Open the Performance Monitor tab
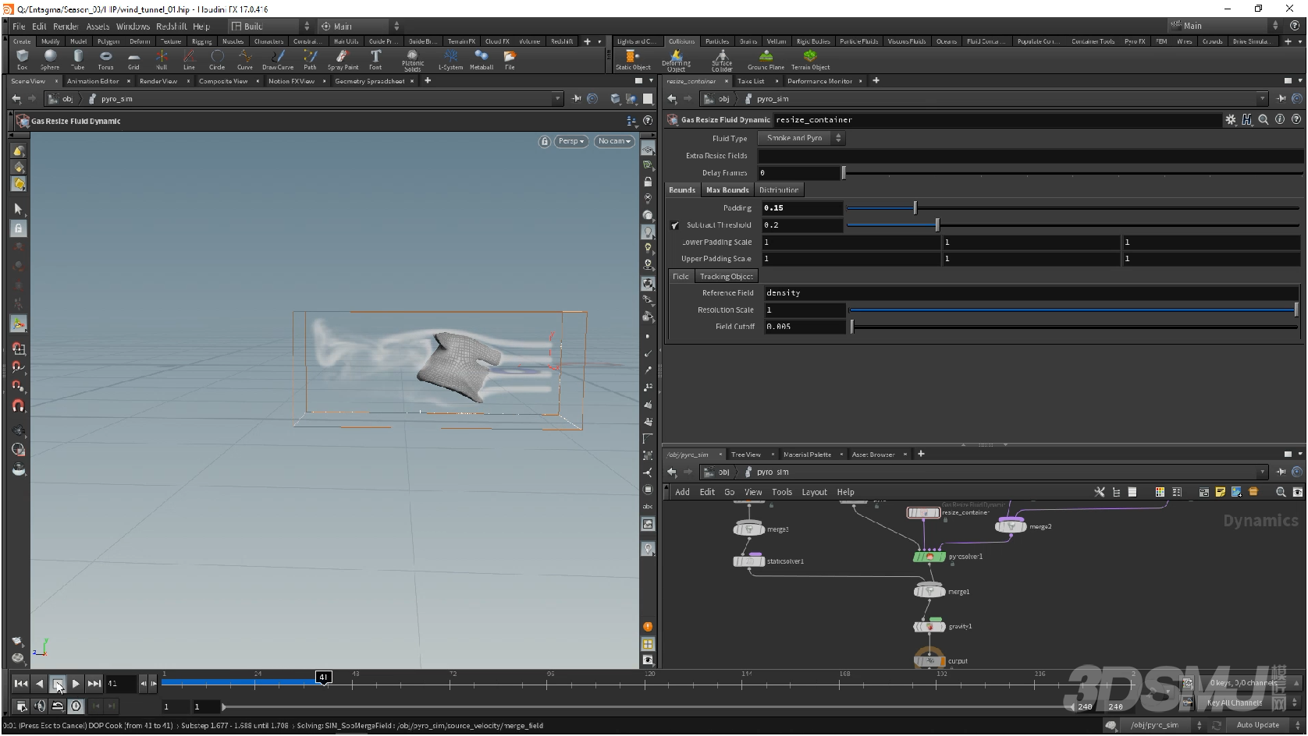Viewport: 1308px width, 736px height. click(x=819, y=81)
